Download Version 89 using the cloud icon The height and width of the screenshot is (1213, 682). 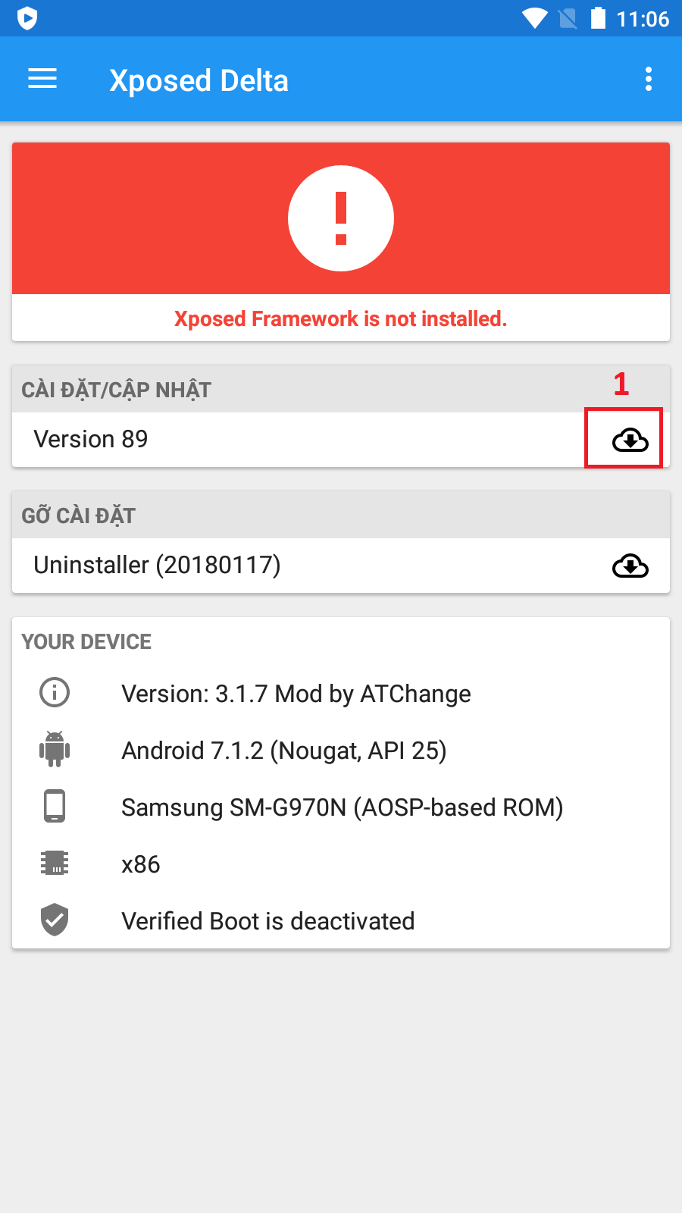click(x=630, y=440)
